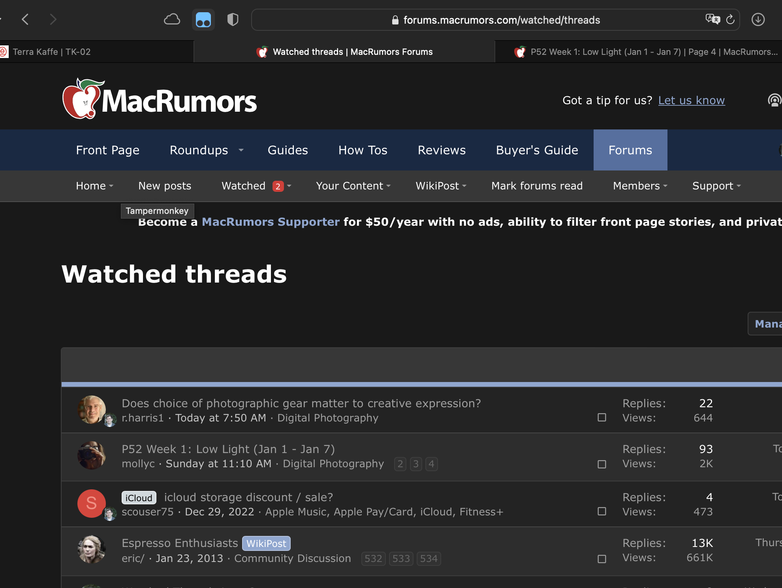
Task: Click the favicon on the Terra Kaffe tab
Action: pos(4,52)
